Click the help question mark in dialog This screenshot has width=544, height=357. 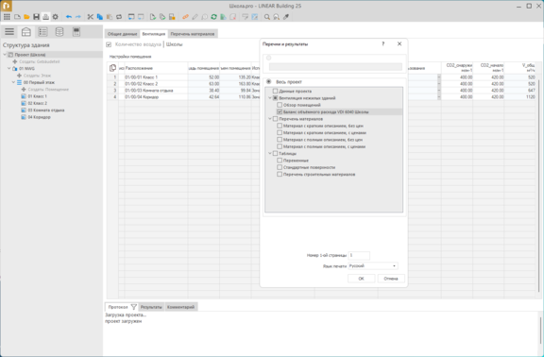tap(383, 43)
